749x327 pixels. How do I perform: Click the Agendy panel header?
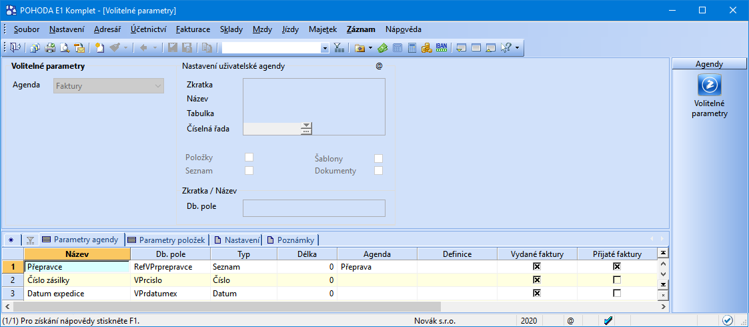[709, 63]
